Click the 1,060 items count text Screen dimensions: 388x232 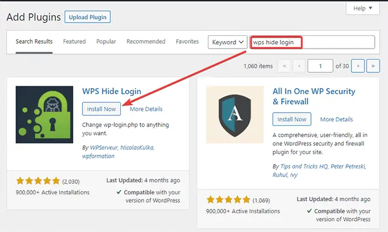(x=258, y=66)
